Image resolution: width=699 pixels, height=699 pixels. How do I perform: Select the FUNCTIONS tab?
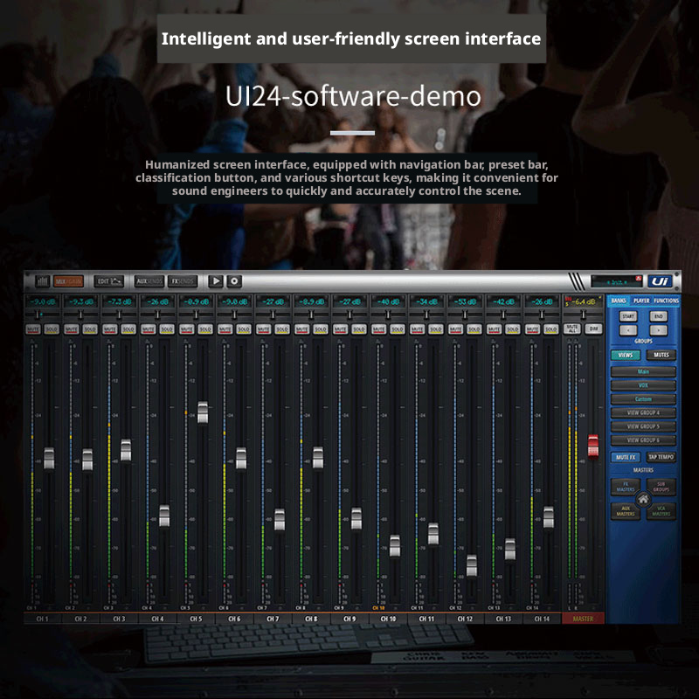[667, 301]
